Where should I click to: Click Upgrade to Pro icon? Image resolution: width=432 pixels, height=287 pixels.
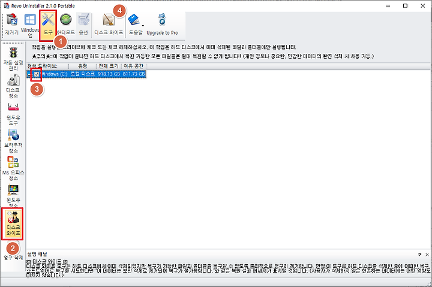click(162, 24)
